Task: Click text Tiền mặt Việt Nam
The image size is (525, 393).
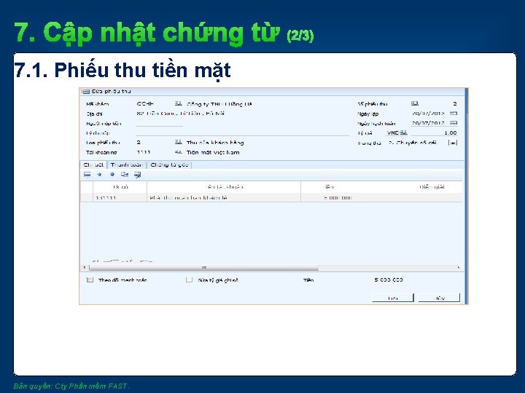Action: tap(213, 152)
